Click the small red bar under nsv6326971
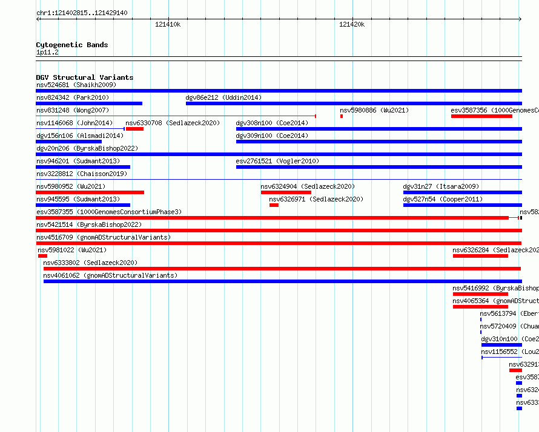539x432 pixels. tap(274, 205)
